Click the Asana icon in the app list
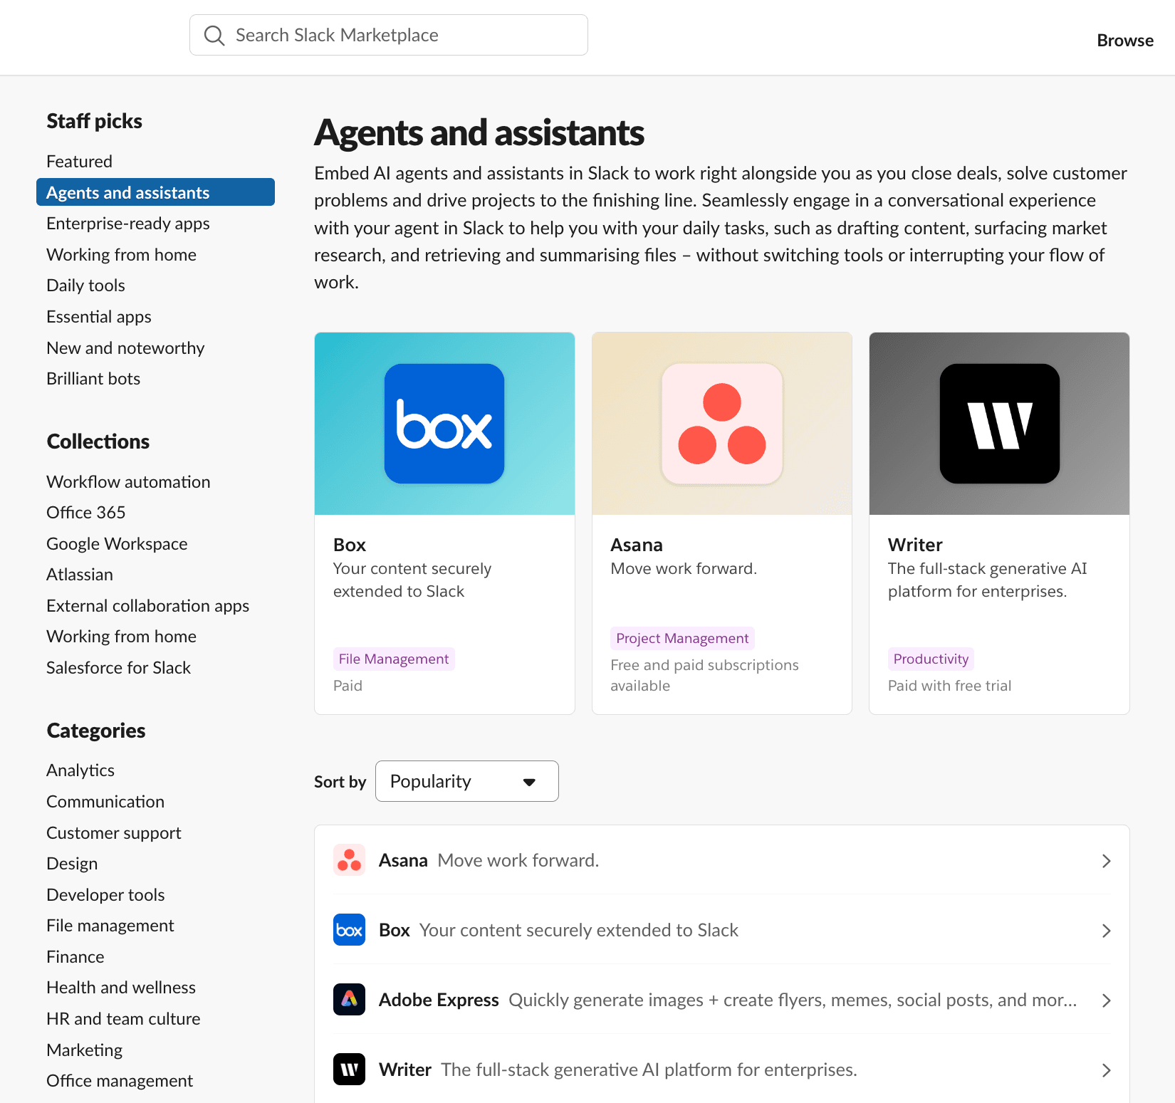Image resolution: width=1175 pixels, height=1103 pixels. (349, 859)
